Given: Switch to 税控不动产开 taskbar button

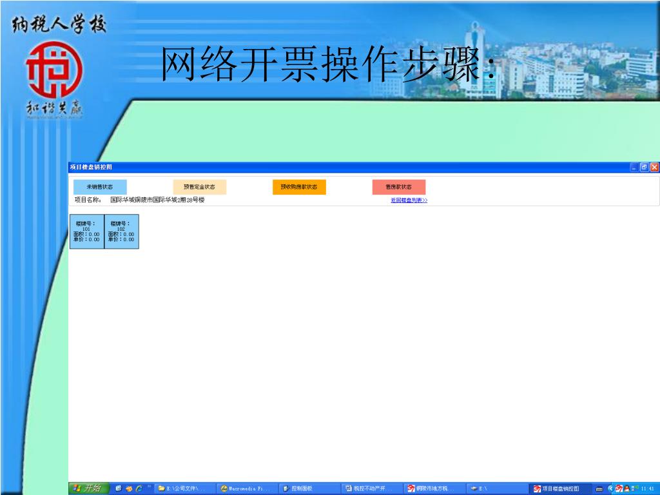Looking at the screenshot, I should (373, 489).
